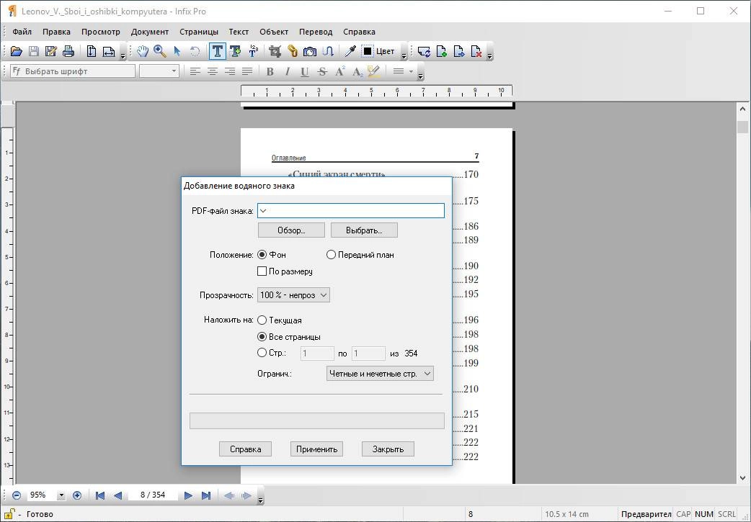Select the Add text box tool
751x522 pixels.
(x=235, y=51)
